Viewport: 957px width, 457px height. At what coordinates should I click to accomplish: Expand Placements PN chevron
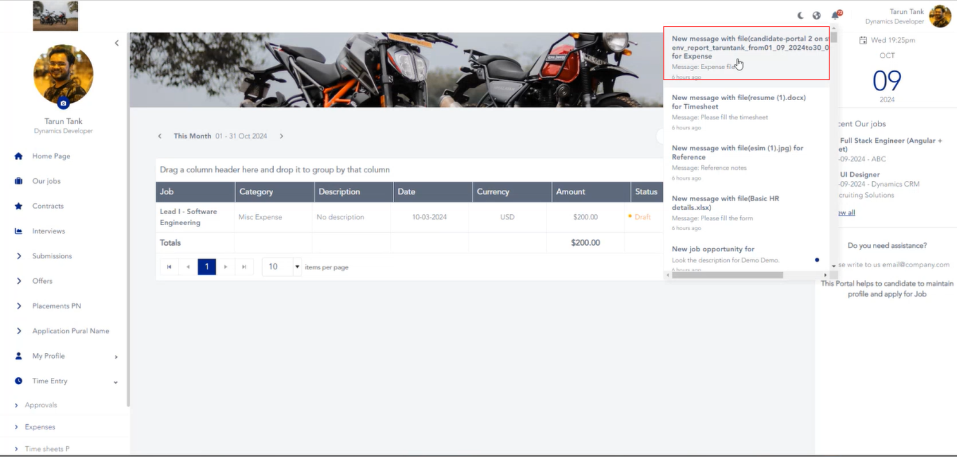pyautogui.click(x=19, y=305)
